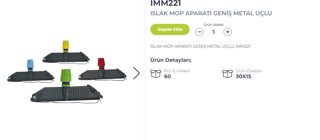The image size is (320, 140).
Task: Click the Koli İçi Adedi box icon
Action: pyautogui.click(x=156, y=74)
